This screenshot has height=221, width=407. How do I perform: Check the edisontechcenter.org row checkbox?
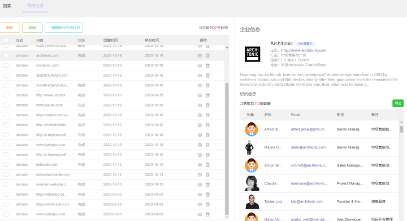[6, 174]
